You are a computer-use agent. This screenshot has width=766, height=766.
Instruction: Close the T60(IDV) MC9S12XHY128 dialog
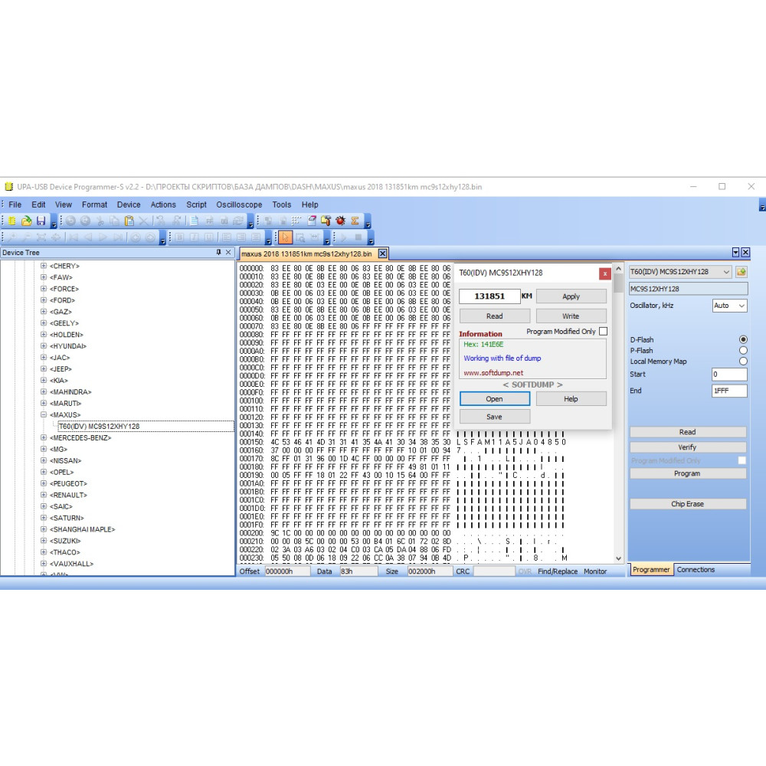tap(605, 273)
